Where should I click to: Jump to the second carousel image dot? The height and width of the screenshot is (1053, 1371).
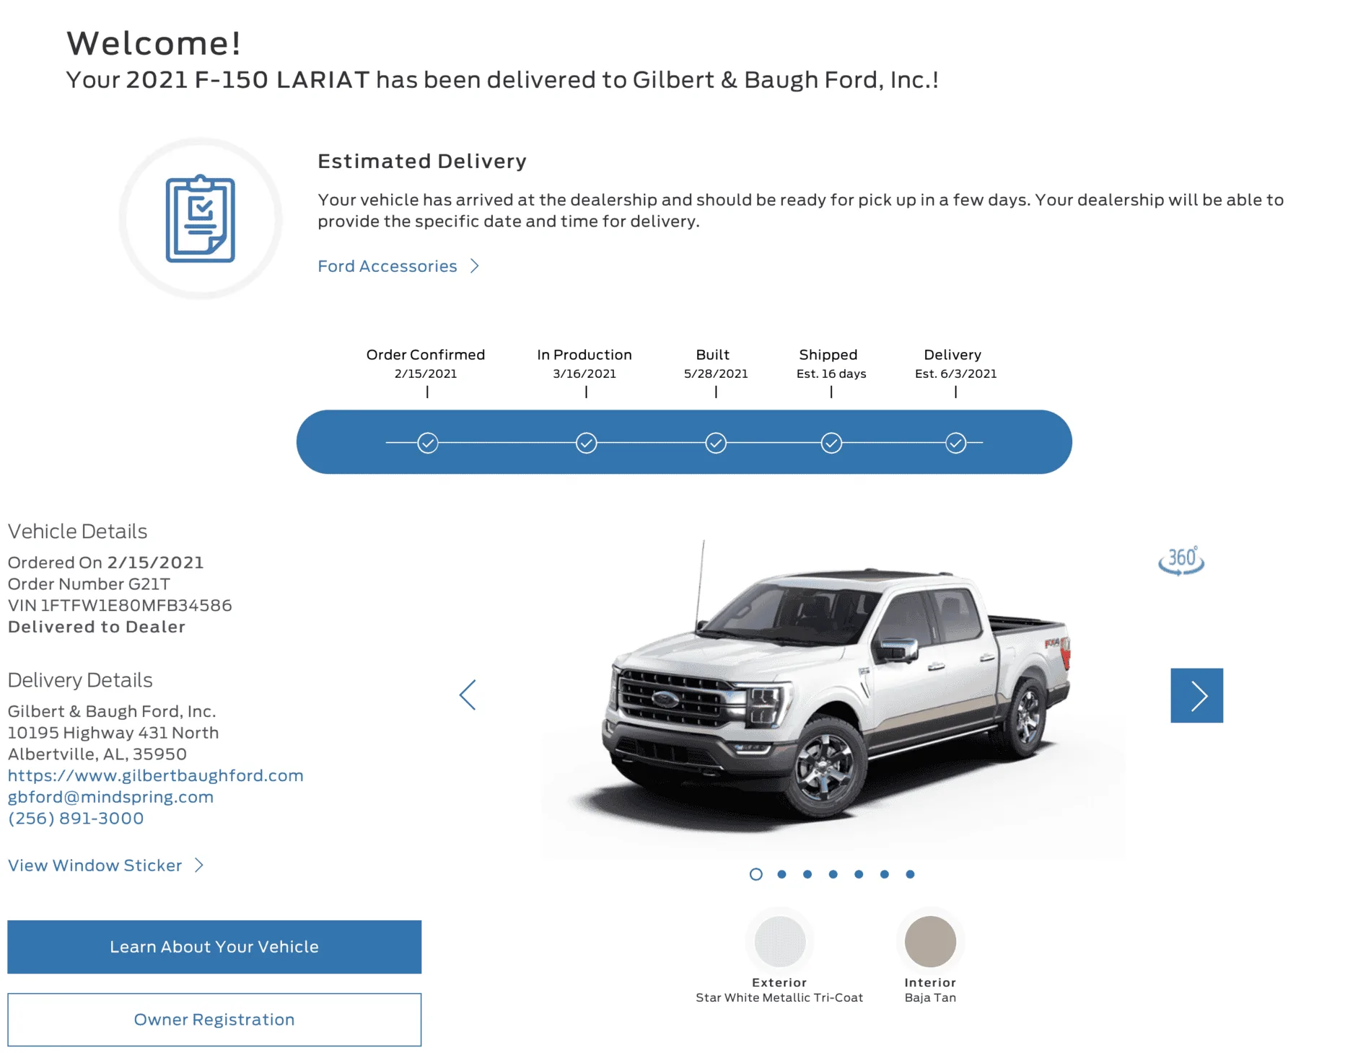(x=781, y=874)
